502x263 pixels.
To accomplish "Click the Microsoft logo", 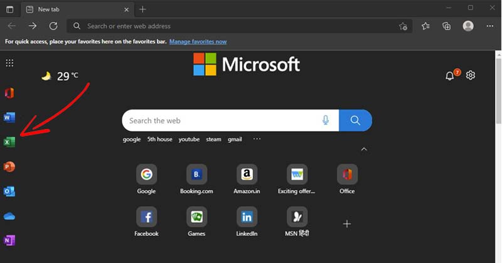I will tap(247, 64).
